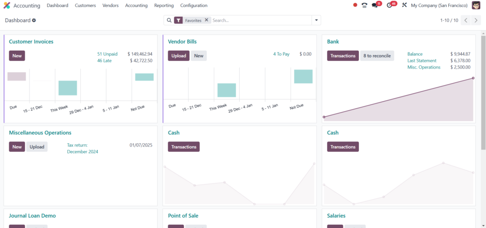This screenshot has height=228, width=486.
Task: Open the Customer Invoices card title
Action: point(31,42)
